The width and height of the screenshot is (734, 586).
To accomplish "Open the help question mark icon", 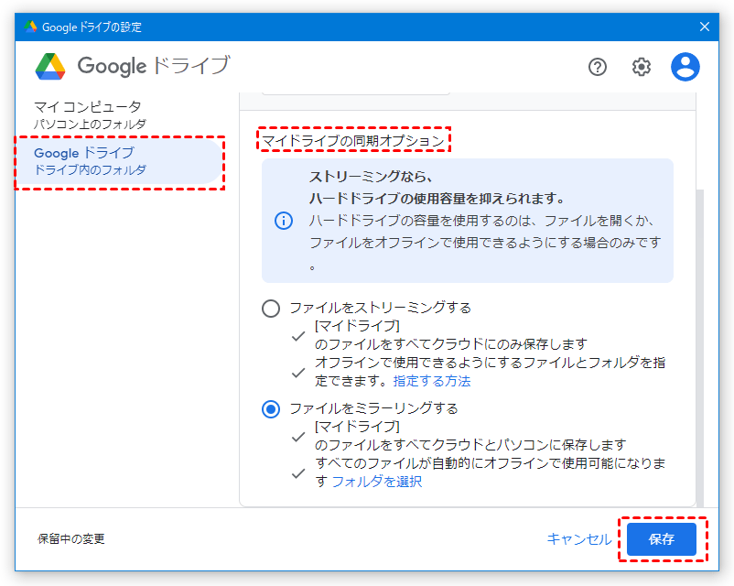I will pos(598,67).
